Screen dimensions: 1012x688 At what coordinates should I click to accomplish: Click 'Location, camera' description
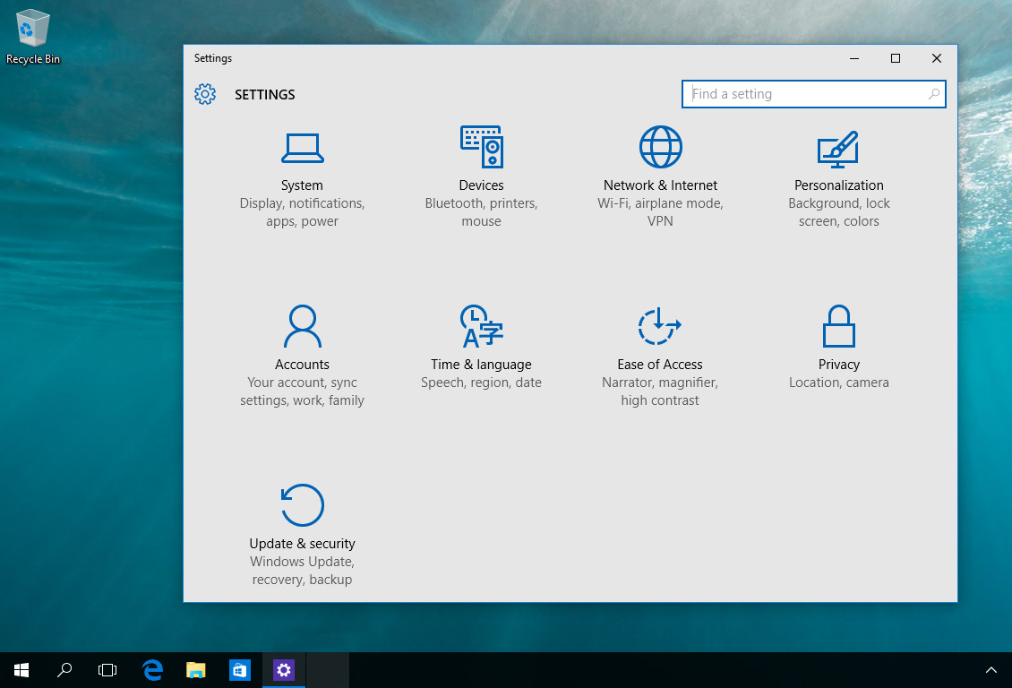[838, 383]
